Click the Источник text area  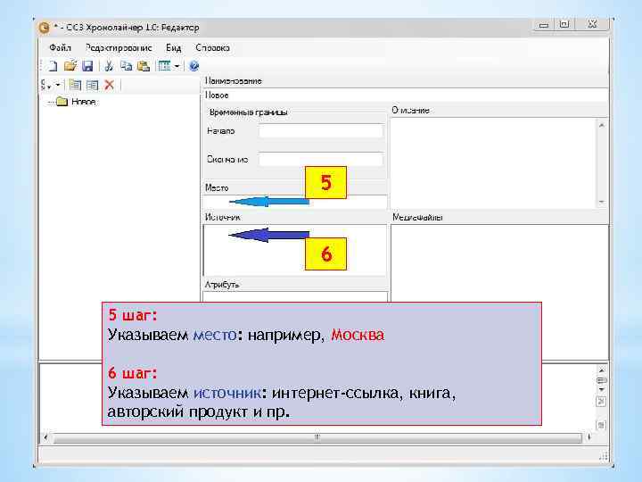295,250
